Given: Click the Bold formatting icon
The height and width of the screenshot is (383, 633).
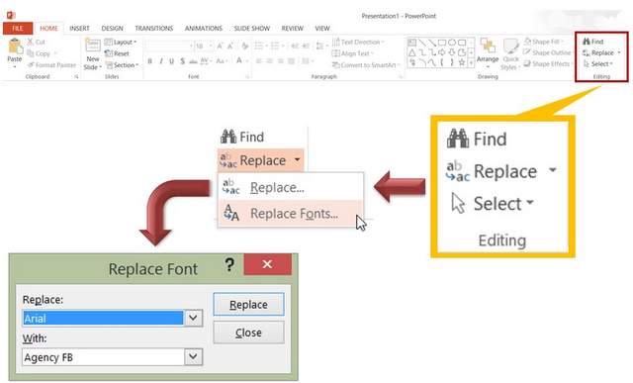Looking at the screenshot, I should click(x=149, y=61).
